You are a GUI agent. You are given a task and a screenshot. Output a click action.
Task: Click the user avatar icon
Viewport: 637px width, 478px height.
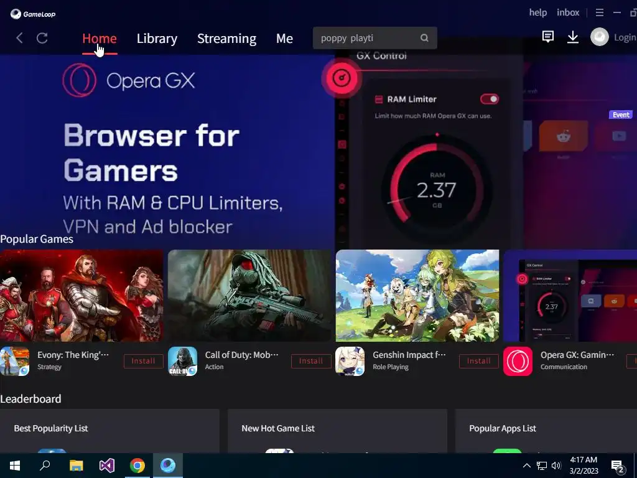point(600,37)
